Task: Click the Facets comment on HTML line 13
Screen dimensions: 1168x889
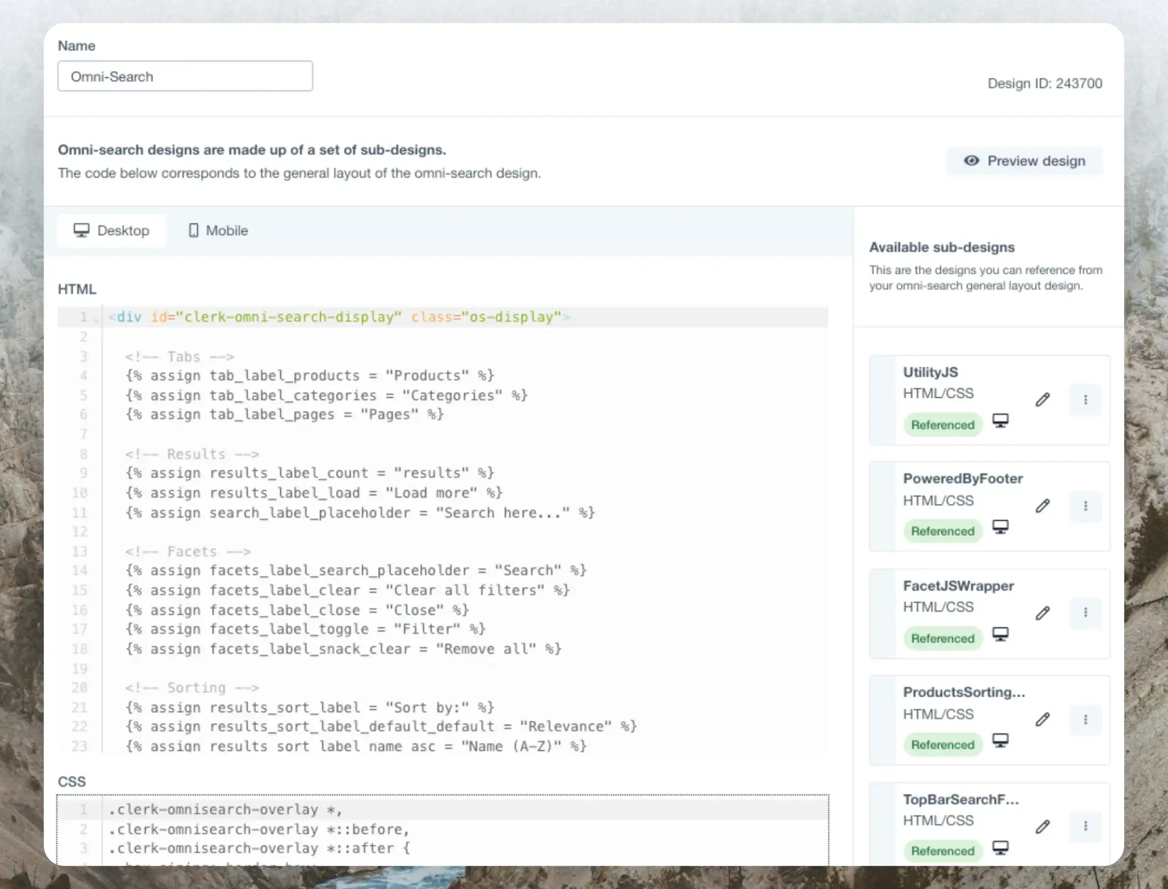Action: coord(188,551)
